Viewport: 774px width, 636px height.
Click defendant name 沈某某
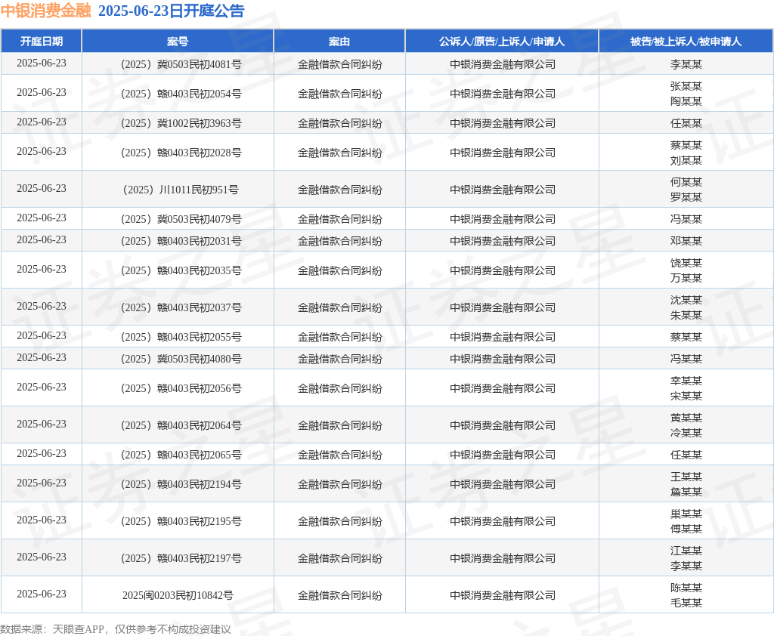tap(686, 300)
